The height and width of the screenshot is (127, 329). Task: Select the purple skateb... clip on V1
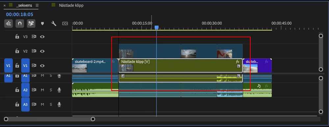coord(257,66)
